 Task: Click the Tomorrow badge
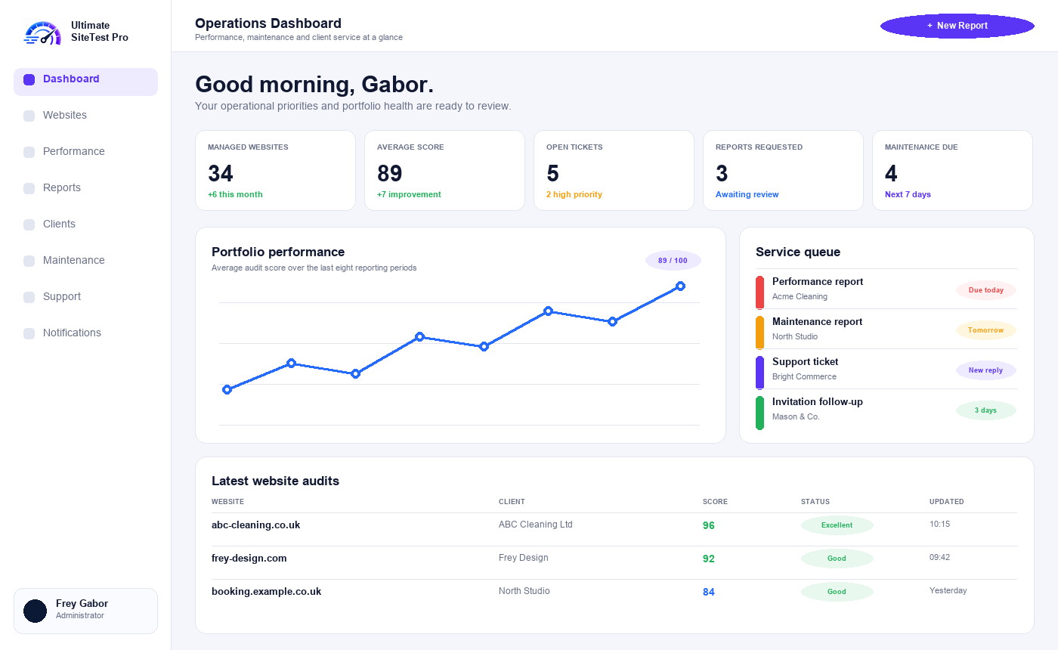pos(986,330)
